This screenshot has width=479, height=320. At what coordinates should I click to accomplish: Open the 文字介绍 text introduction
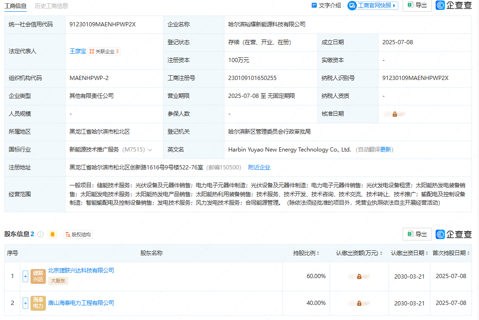point(326,6)
